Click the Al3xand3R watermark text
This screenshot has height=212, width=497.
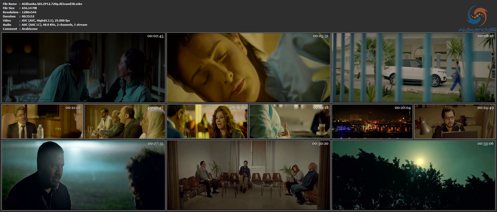pyautogui.click(x=477, y=30)
